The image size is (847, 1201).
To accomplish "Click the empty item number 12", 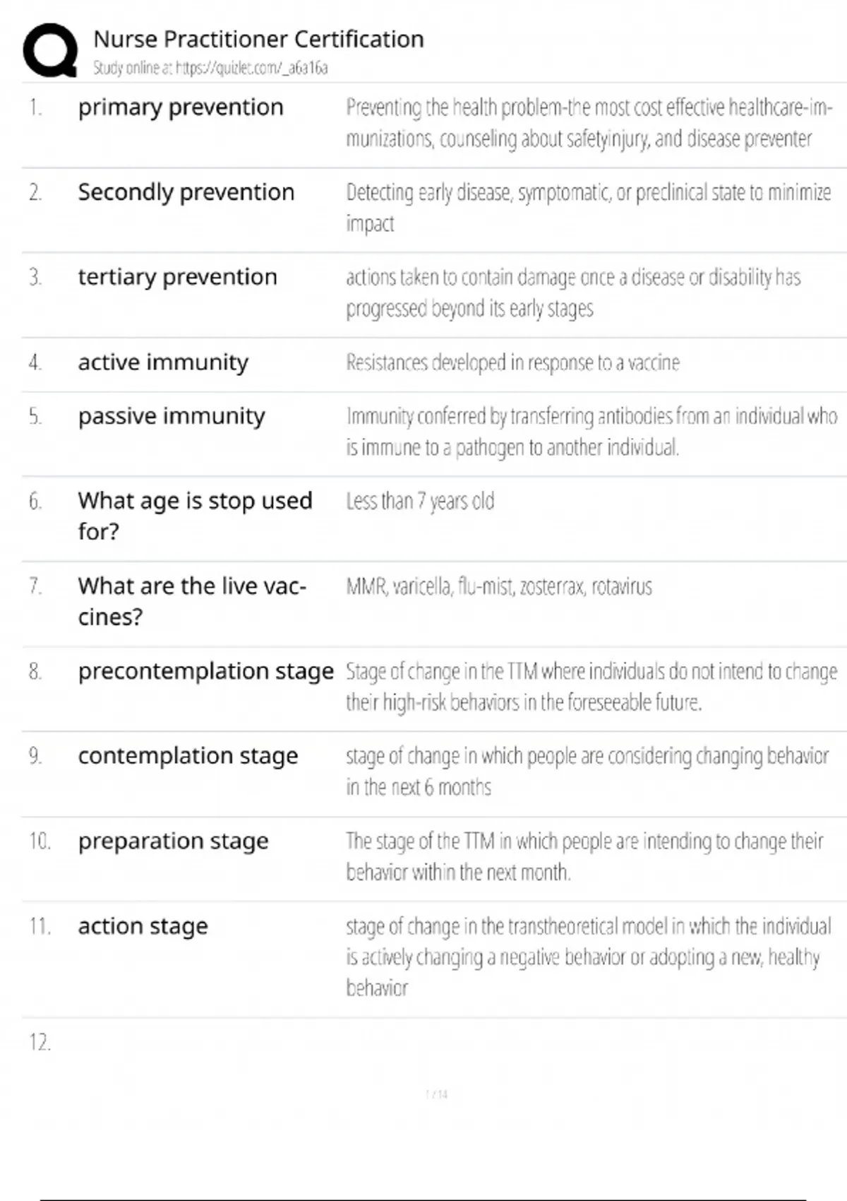I will 40,1042.
